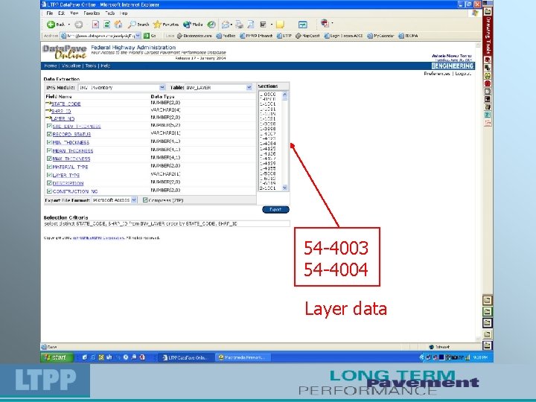Switch to Macromedia Fireworks taskbar item
The width and height of the screenshot is (536, 402).
coord(243,357)
